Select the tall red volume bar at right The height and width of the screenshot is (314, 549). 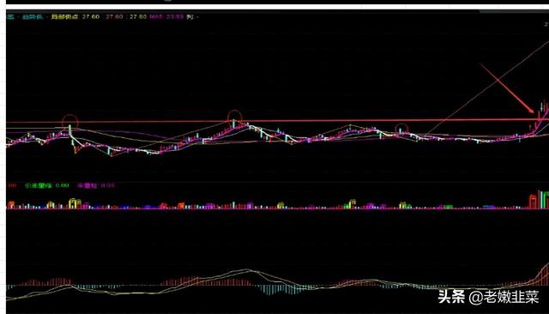pyautogui.click(x=533, y=202)
